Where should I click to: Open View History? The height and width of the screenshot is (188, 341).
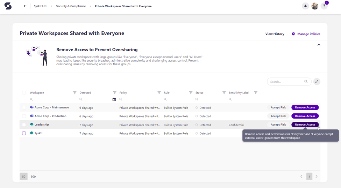(275, 34)
